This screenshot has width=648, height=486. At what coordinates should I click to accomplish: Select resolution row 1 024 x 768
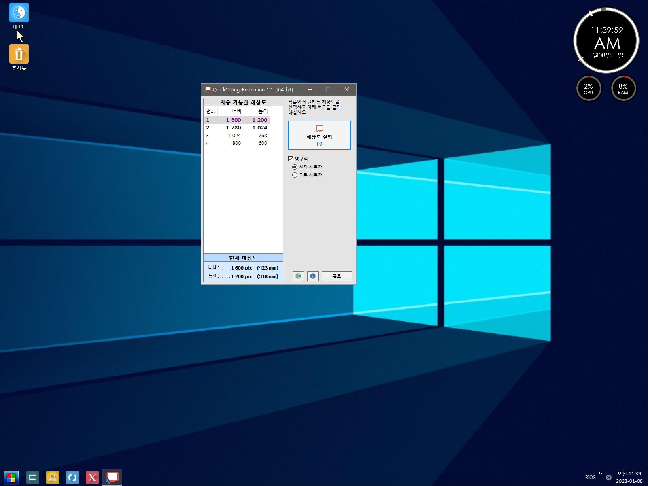[237, 135]
